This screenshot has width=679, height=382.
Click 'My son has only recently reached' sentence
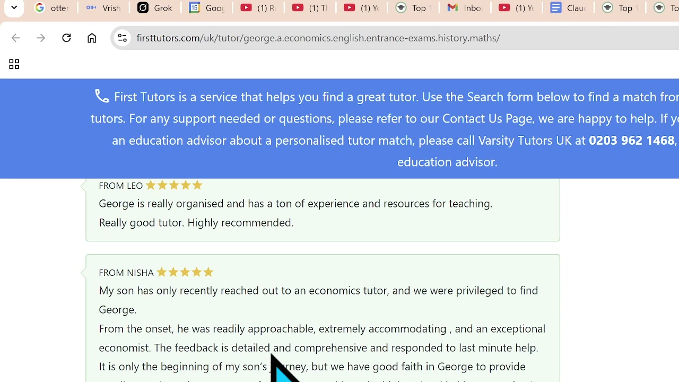pos(318,300)
